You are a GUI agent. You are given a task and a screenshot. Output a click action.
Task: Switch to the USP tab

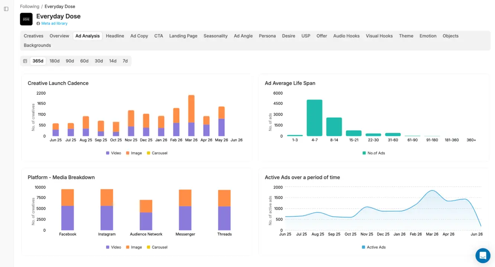[306, 36]
